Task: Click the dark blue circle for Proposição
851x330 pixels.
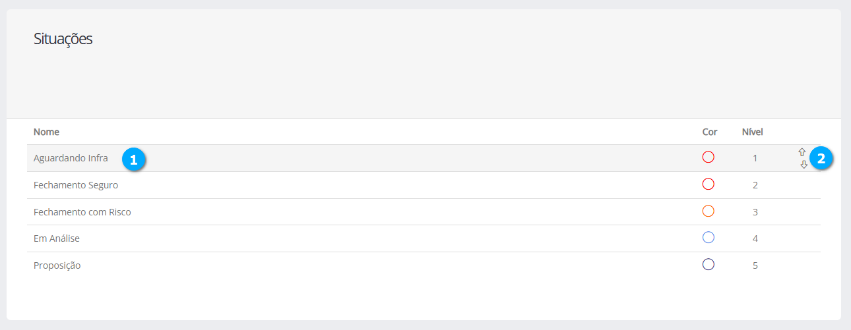Action: pos(709,265)
